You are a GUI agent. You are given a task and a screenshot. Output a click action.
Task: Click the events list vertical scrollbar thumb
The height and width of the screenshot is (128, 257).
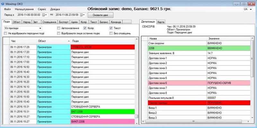pos(136,116)
